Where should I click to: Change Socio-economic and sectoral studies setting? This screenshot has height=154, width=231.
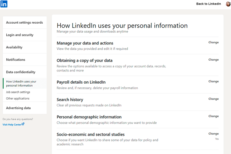coord(214,134)
